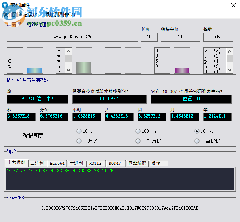Switch to the 十六进制 tab
The image size is (240, 222).
click(x=16, y=163)
